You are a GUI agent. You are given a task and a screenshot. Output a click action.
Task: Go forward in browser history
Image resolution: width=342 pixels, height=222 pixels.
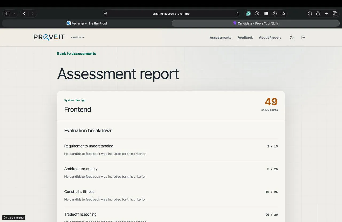point(32,13)
